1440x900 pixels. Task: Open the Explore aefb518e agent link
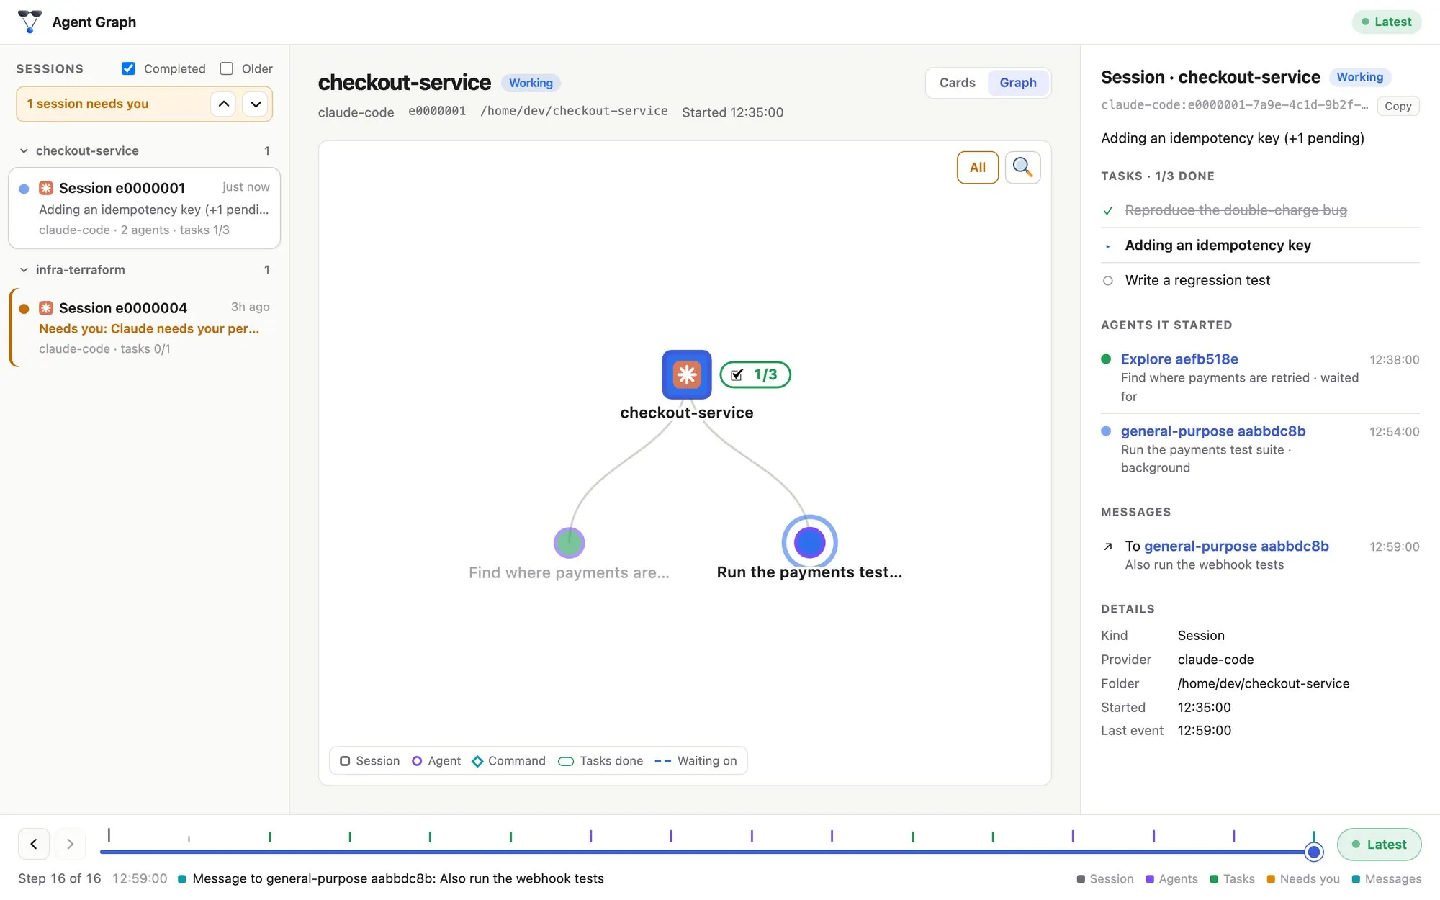click(x=1179, y=359)
